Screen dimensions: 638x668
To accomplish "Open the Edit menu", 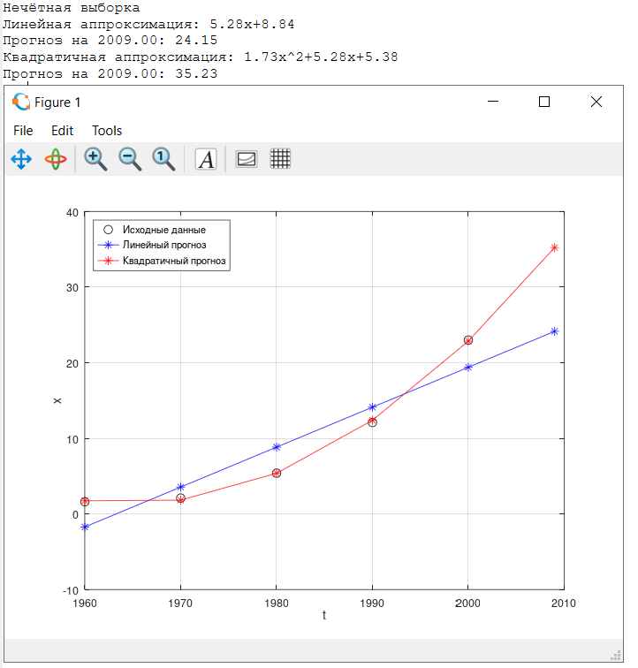I will click(62, 131).
